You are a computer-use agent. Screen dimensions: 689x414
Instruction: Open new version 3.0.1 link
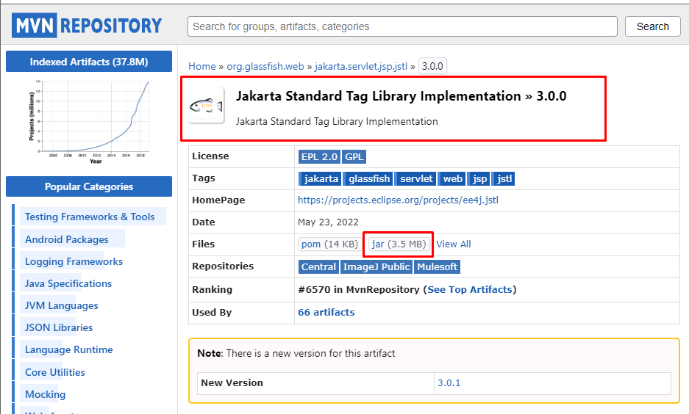(449, 383)
